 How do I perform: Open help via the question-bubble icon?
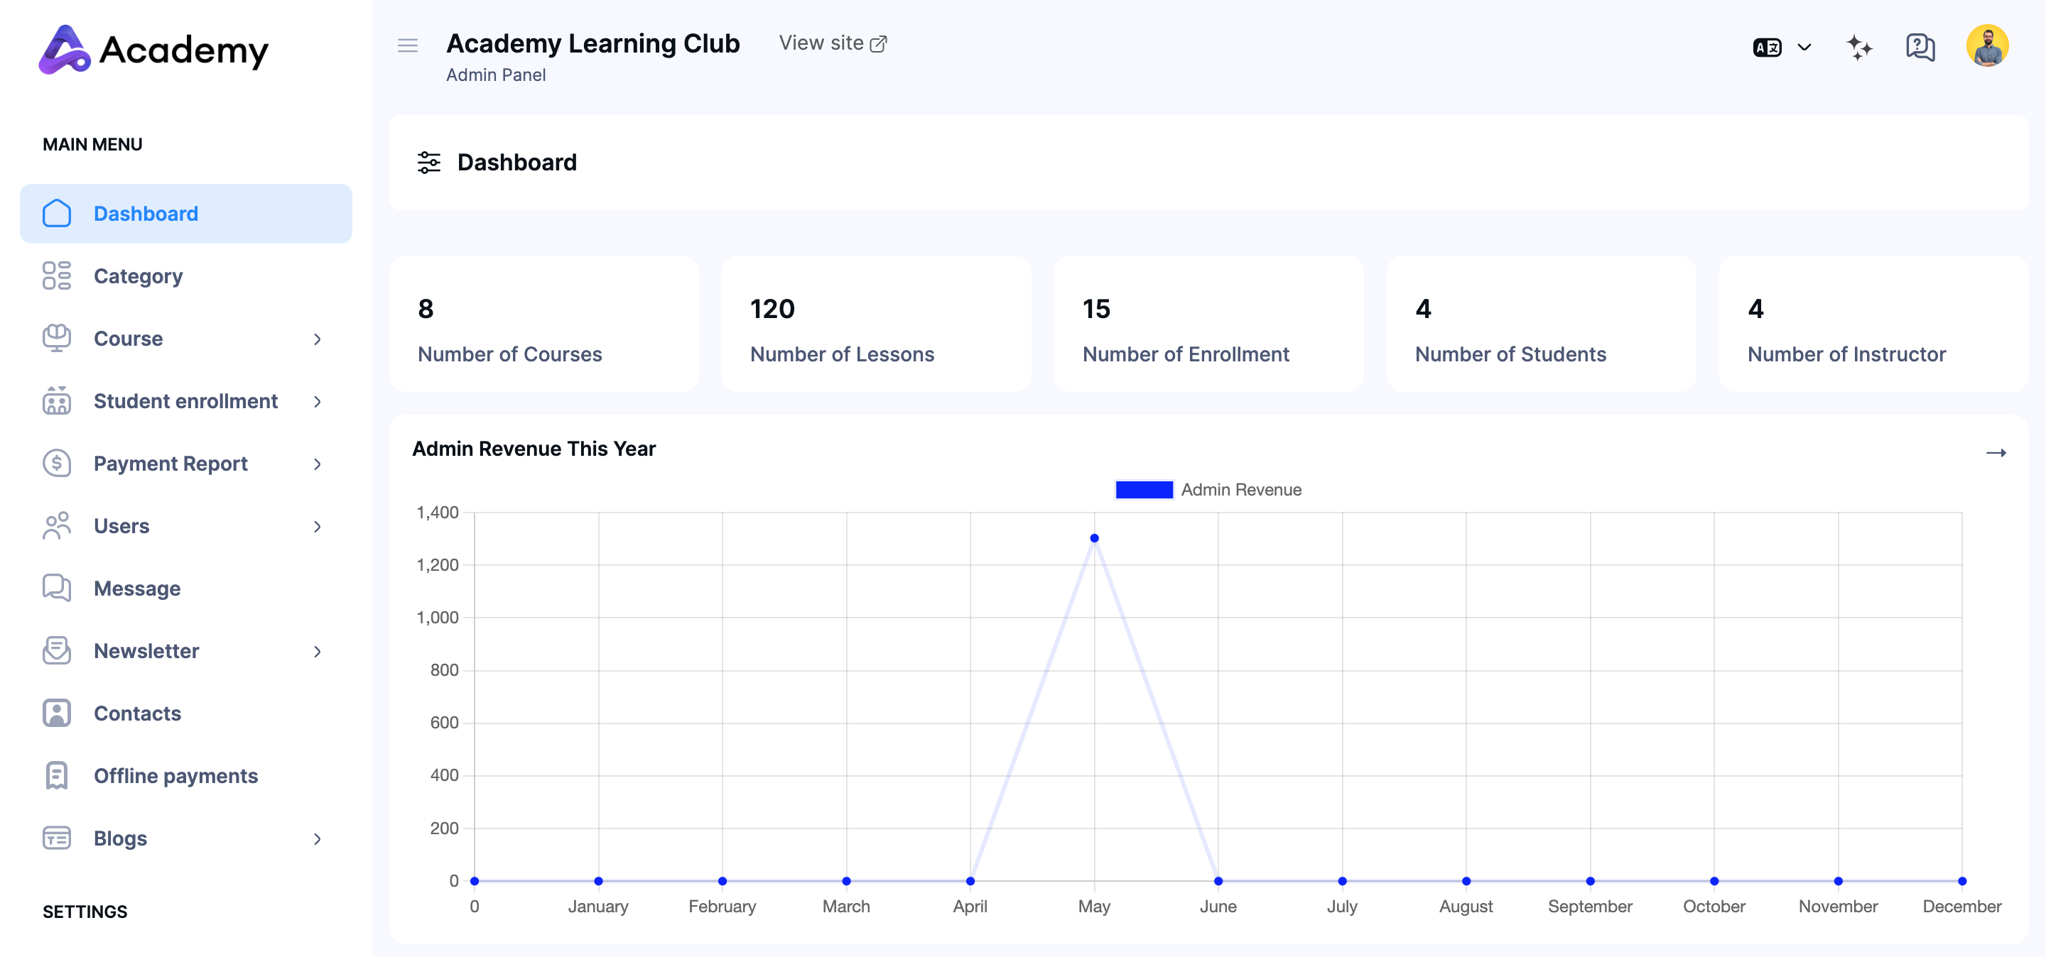point(1921,48)
